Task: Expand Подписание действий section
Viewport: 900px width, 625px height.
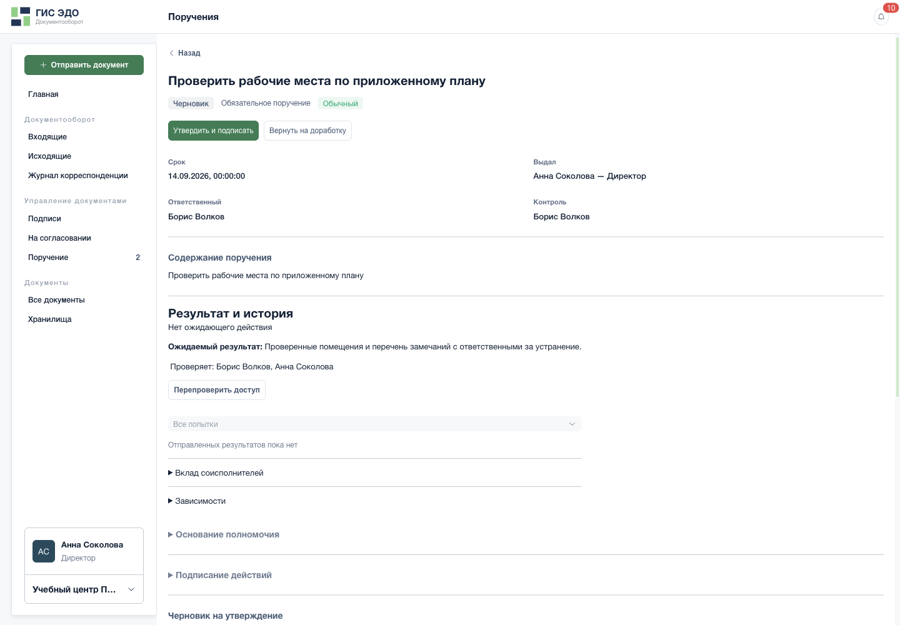Action: tap(220, 575)
